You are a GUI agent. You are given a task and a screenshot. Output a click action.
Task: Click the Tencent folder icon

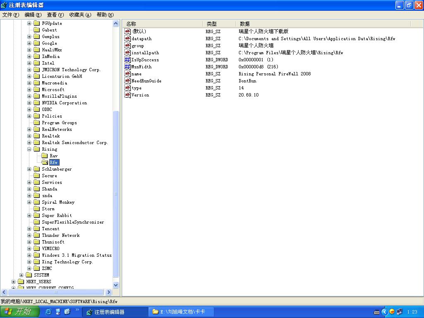[x=36, y=229]
